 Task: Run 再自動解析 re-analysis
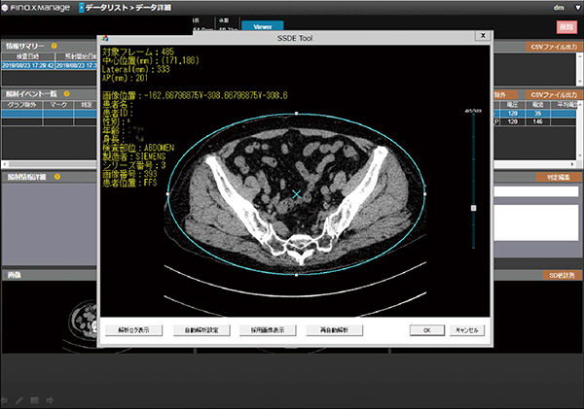click(x=333, y=330)
